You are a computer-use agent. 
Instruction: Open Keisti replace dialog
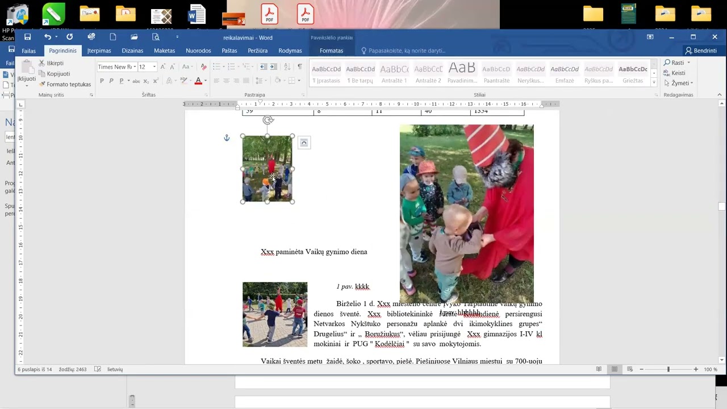click(x=675, y=73)
